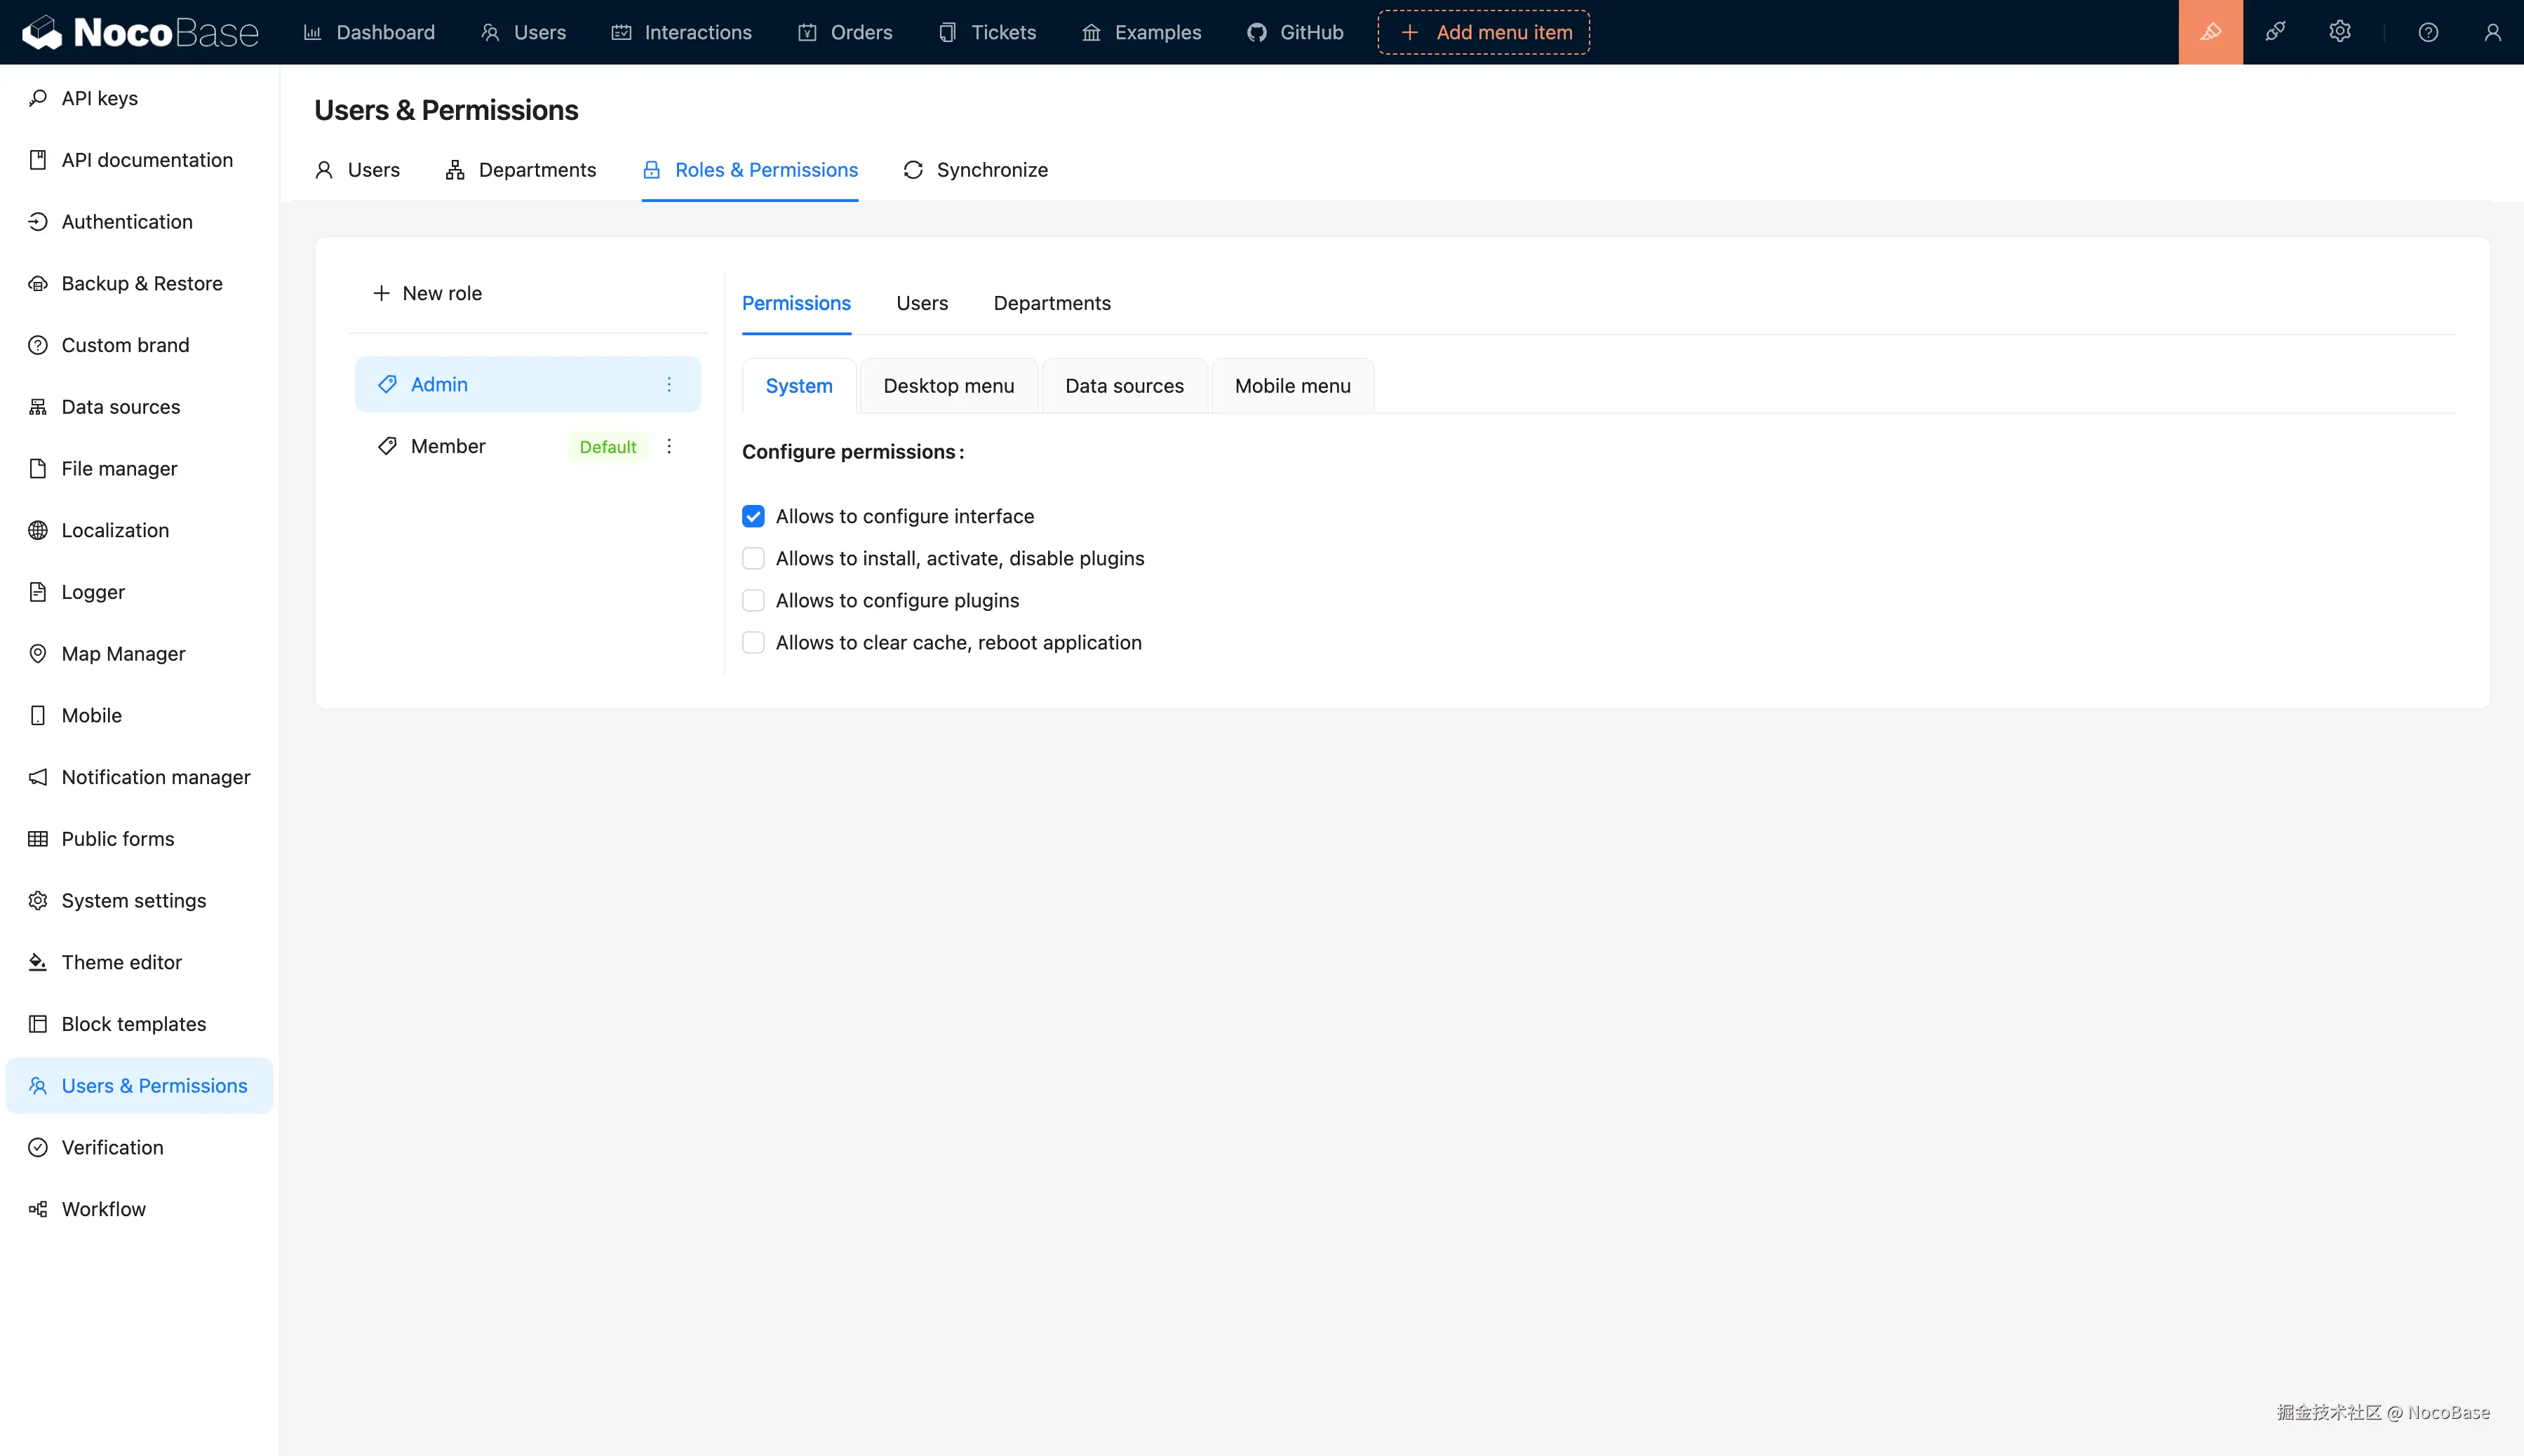Open the Theme editor sidebar item
The image size is (2524, 1456).
pos(120,961)
